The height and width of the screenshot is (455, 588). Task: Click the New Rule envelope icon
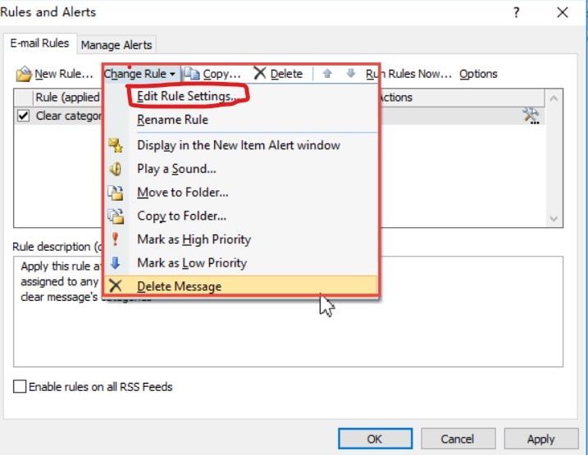(x=24, y=74)
